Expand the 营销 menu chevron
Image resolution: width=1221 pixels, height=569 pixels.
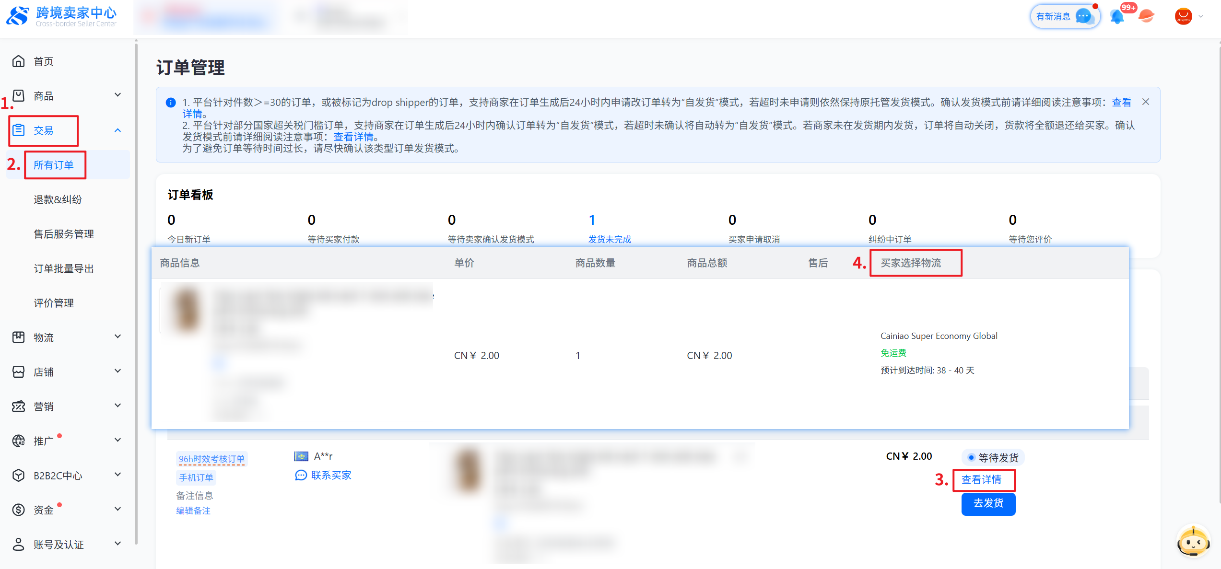[117, 406]
